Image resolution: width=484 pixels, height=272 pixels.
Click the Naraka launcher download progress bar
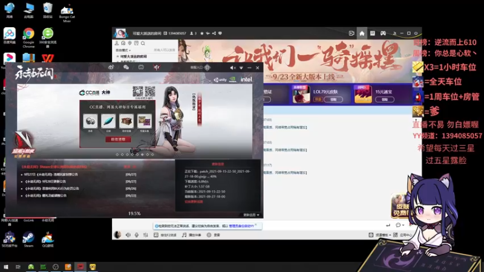pyautogui.click(x=134, y=217)
